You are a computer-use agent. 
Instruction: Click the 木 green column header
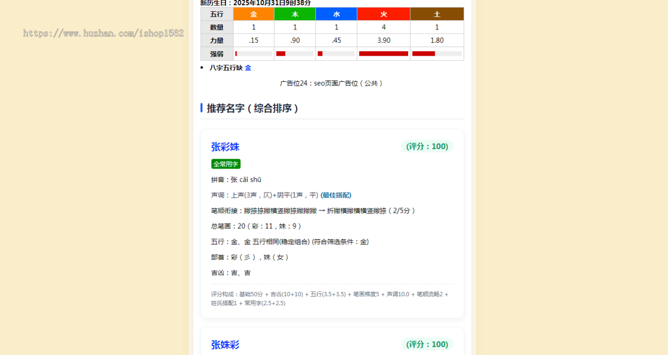tap(295, 14)
